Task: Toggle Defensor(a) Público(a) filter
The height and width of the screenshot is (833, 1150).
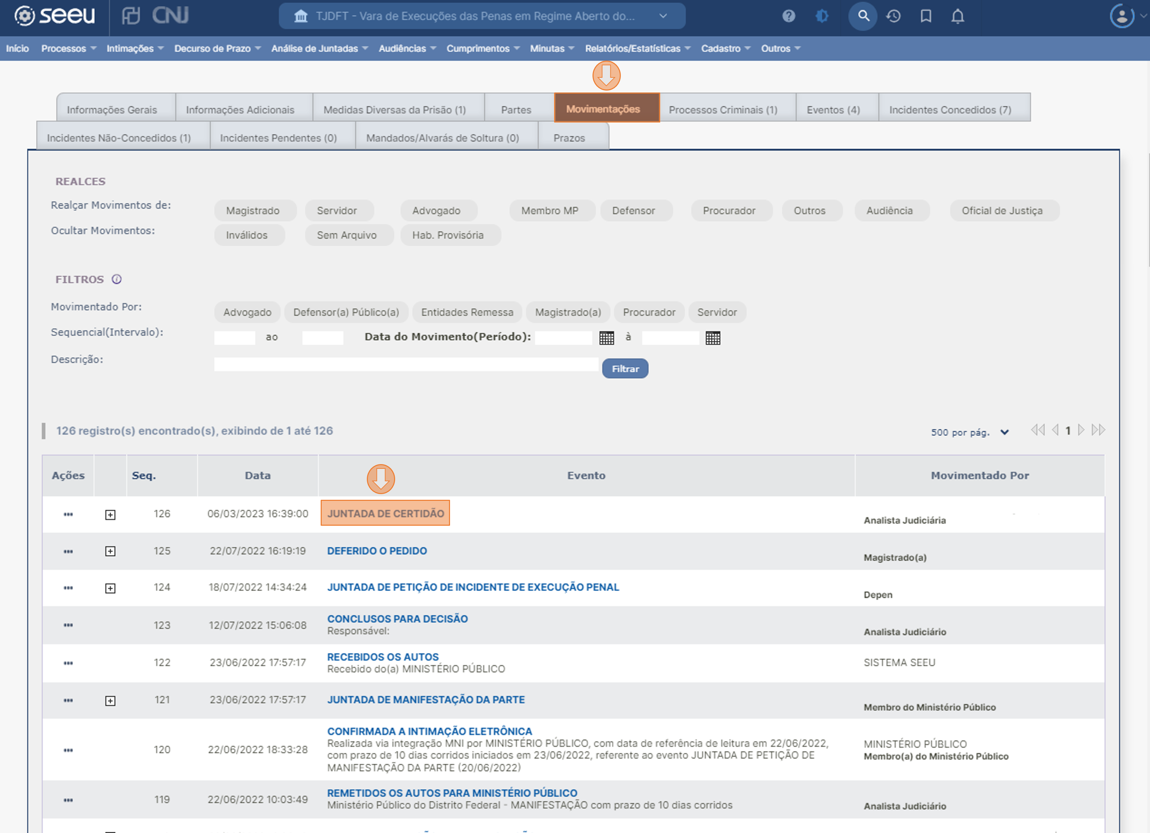Action: point(346,312)
